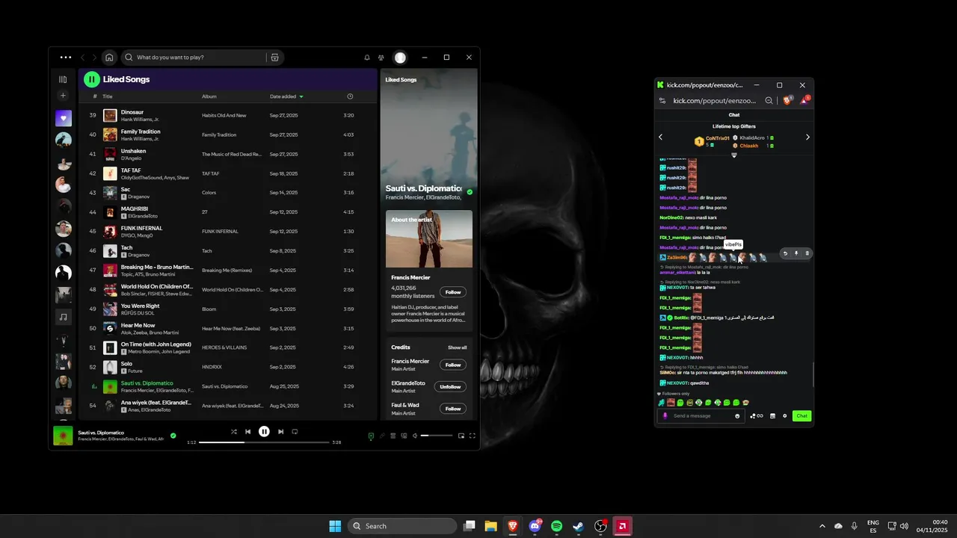Open Spotify profile avatar menu
The width and height of the screenshot is (957, 538).
pyautogui.click(x=401, y=58)
